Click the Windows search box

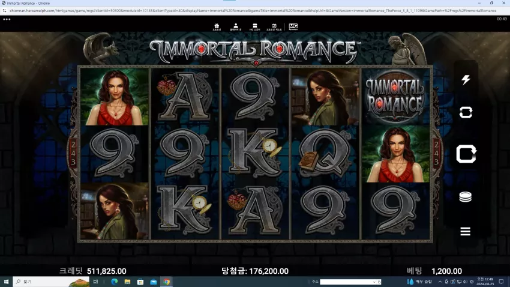[51, 282]
